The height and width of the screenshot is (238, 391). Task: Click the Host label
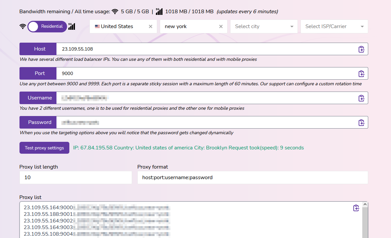tap(38, 49)
